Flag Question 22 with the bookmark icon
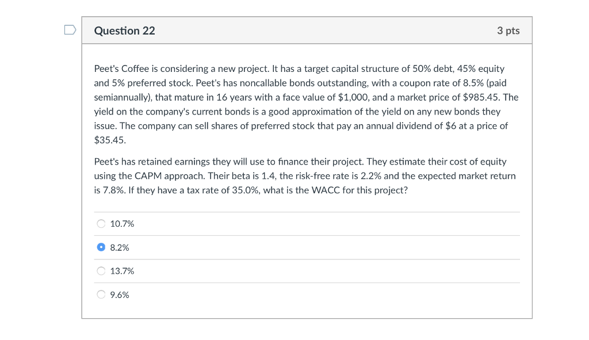Image resolution: width=589 pixels, height=340 pixels. tap(69, 30)
